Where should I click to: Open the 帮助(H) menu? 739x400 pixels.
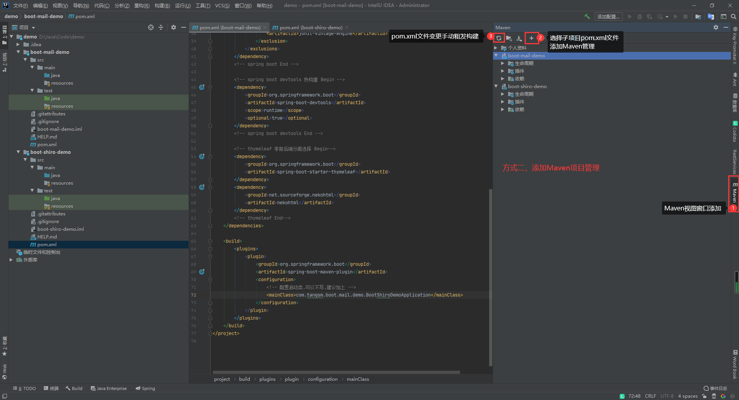pos(264,5)
